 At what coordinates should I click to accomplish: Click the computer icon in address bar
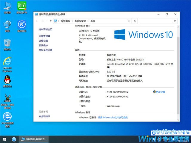click(56, 21)
